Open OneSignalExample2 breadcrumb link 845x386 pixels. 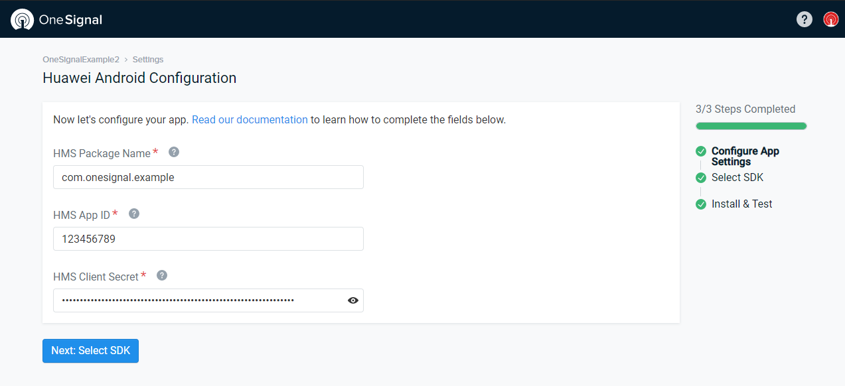[81, 60]
